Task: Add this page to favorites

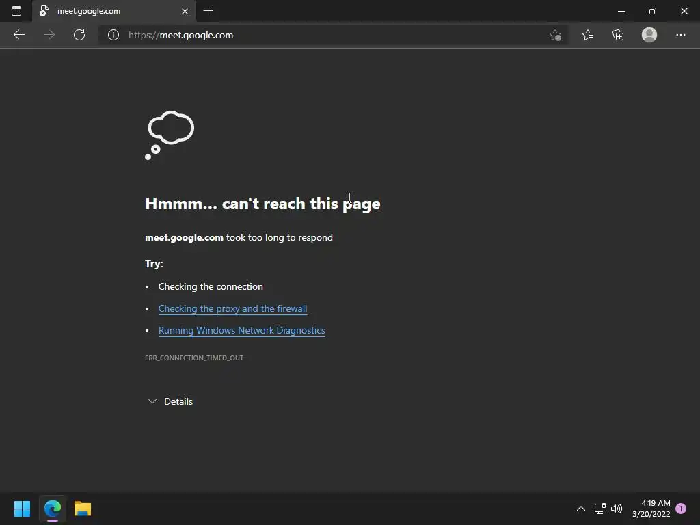Action: pos(555,35)
